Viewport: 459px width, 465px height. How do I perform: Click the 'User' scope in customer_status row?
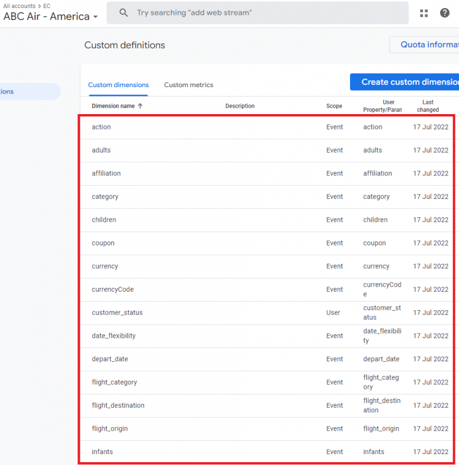[333, 312]
